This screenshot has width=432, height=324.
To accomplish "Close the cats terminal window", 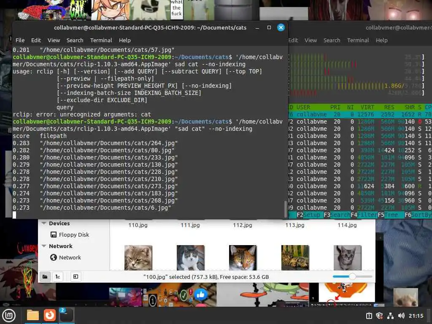I will [281, 27].
